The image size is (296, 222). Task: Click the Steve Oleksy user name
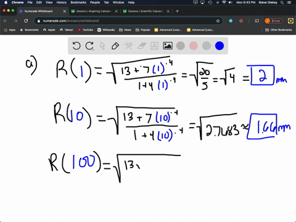tap(268, 2)
